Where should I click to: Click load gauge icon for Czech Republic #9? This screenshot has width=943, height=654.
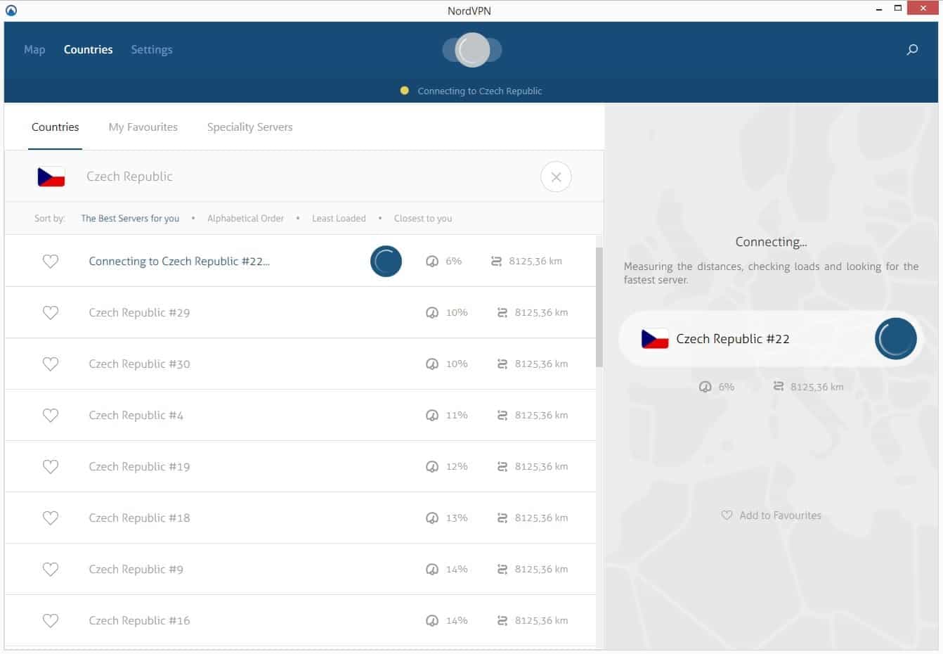point(432,570)
